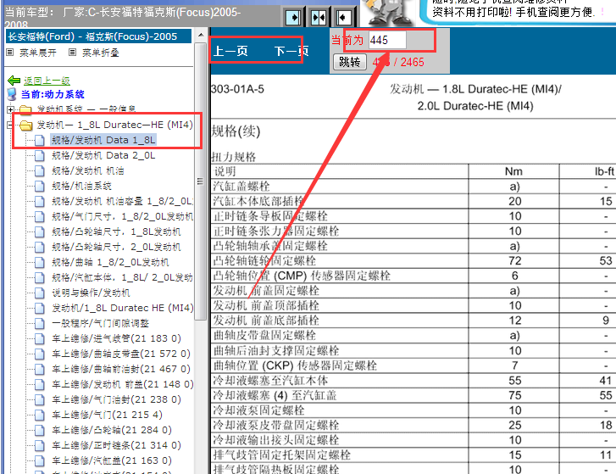Open 规格/汽缸本体, 1_8L/ 2_0L item
Image resolution: width=616 pixels, height=474 pixels.
pos(122,277)
